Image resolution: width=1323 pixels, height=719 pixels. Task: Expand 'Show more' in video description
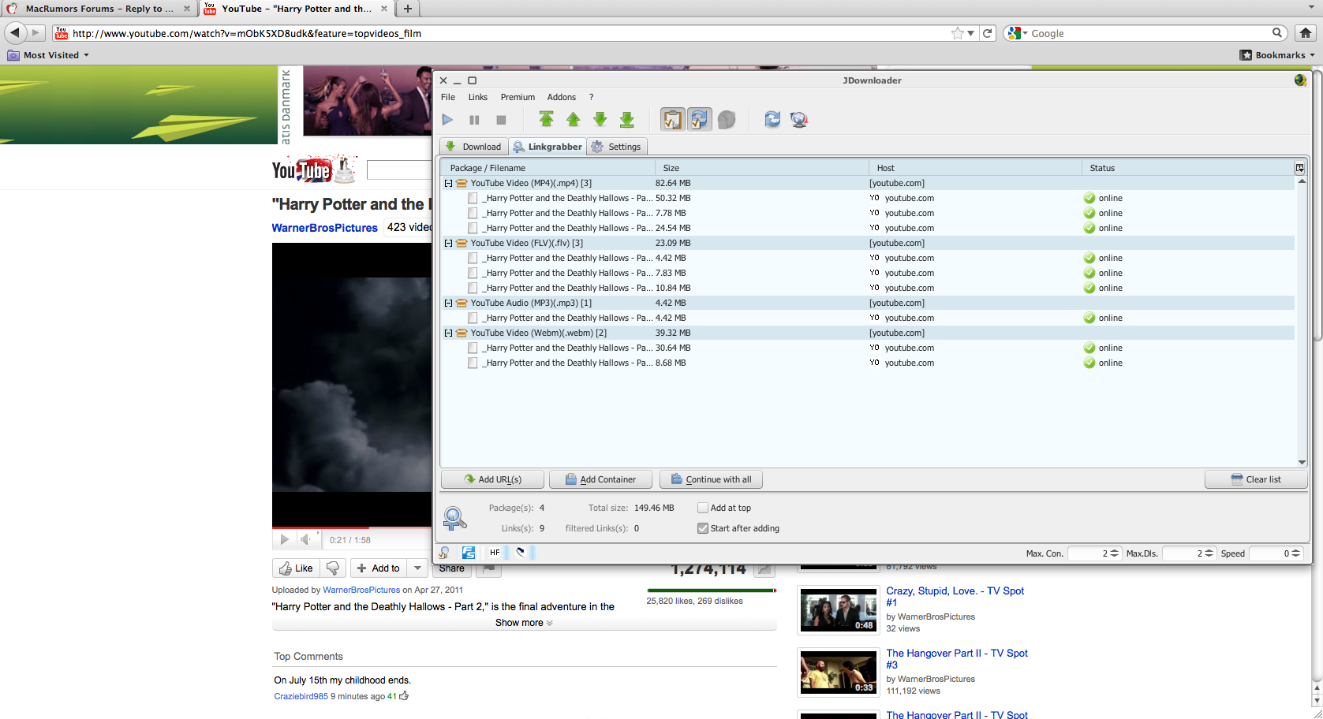tap(524, 623)
